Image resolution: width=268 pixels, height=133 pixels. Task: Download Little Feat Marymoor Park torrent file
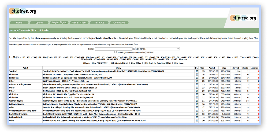click(197, 75)
